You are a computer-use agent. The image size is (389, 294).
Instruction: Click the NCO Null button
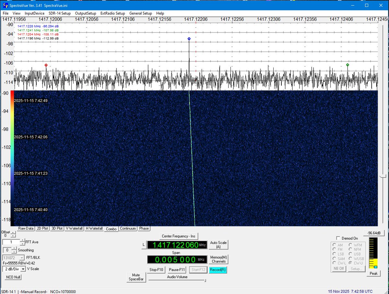[13, 277]
